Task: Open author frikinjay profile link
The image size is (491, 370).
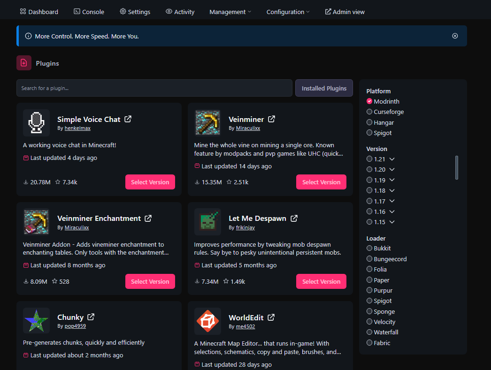Action: pos(245,227)
